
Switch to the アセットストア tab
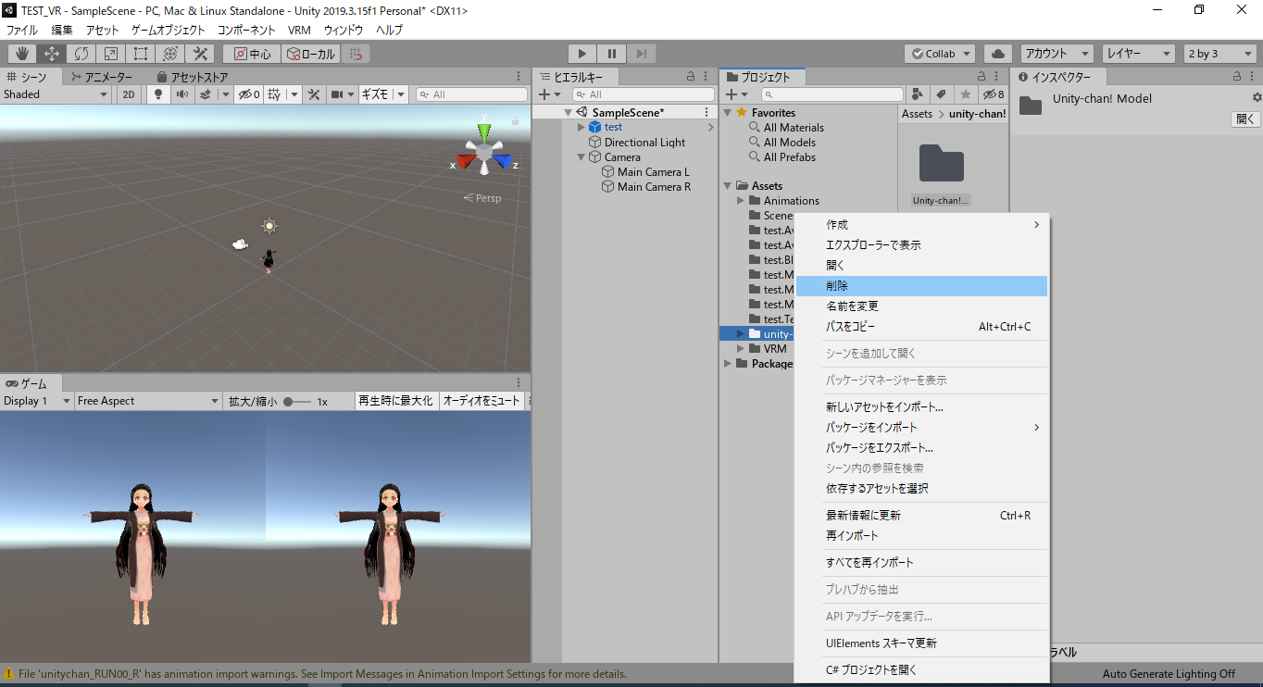coord(192,77)
